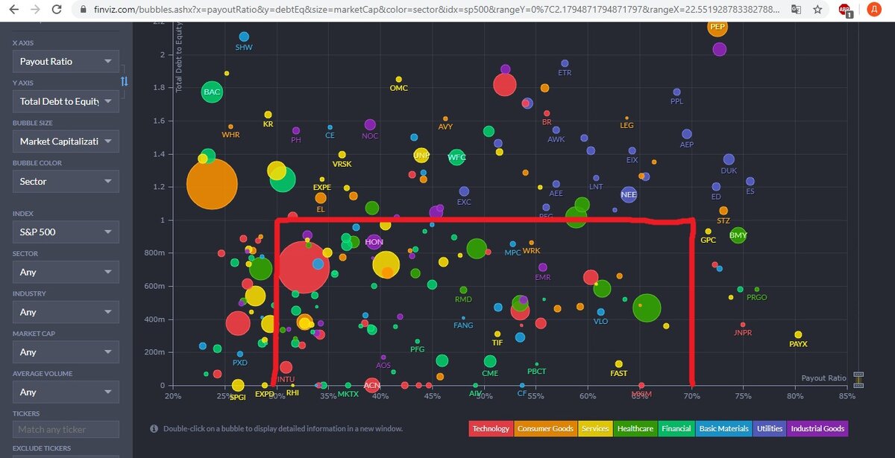Click the Match any ticker input field
Screen dimensions: 895x458
click(x=66, y=429)
